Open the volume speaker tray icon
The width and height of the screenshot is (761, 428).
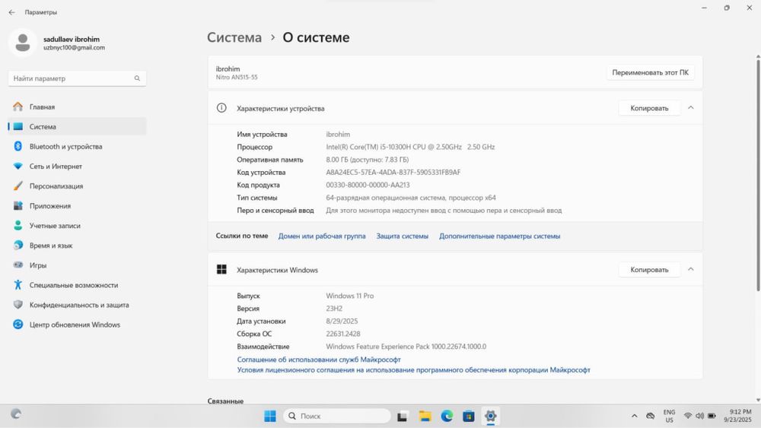(x=699, y=416)
